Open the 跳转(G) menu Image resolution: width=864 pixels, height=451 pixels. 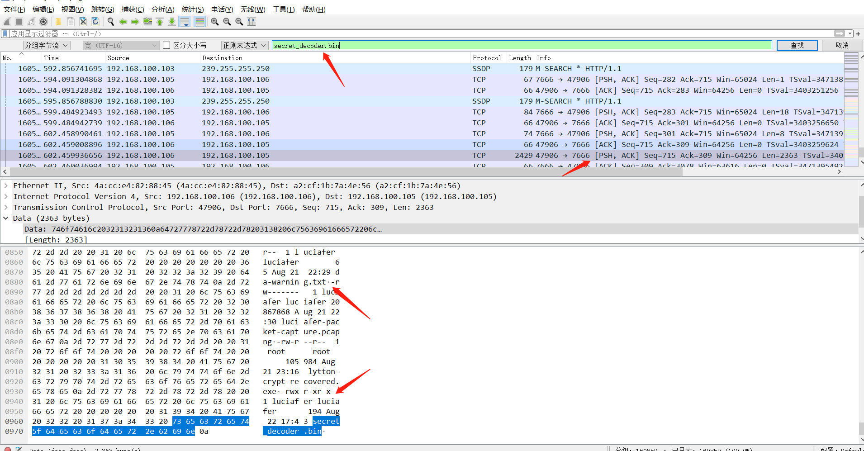point(103,9)
